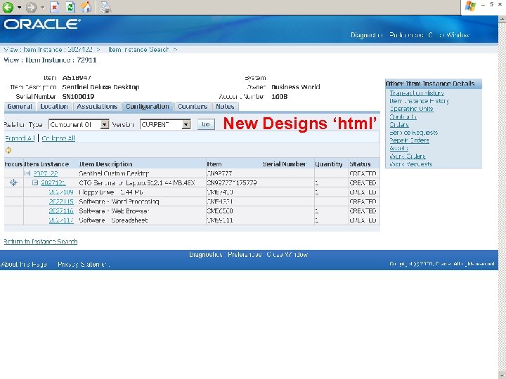The height and width of the screenshot is (379, 506).
Task: Open the Back button history dropdown arrow
Action: [19, 8]
